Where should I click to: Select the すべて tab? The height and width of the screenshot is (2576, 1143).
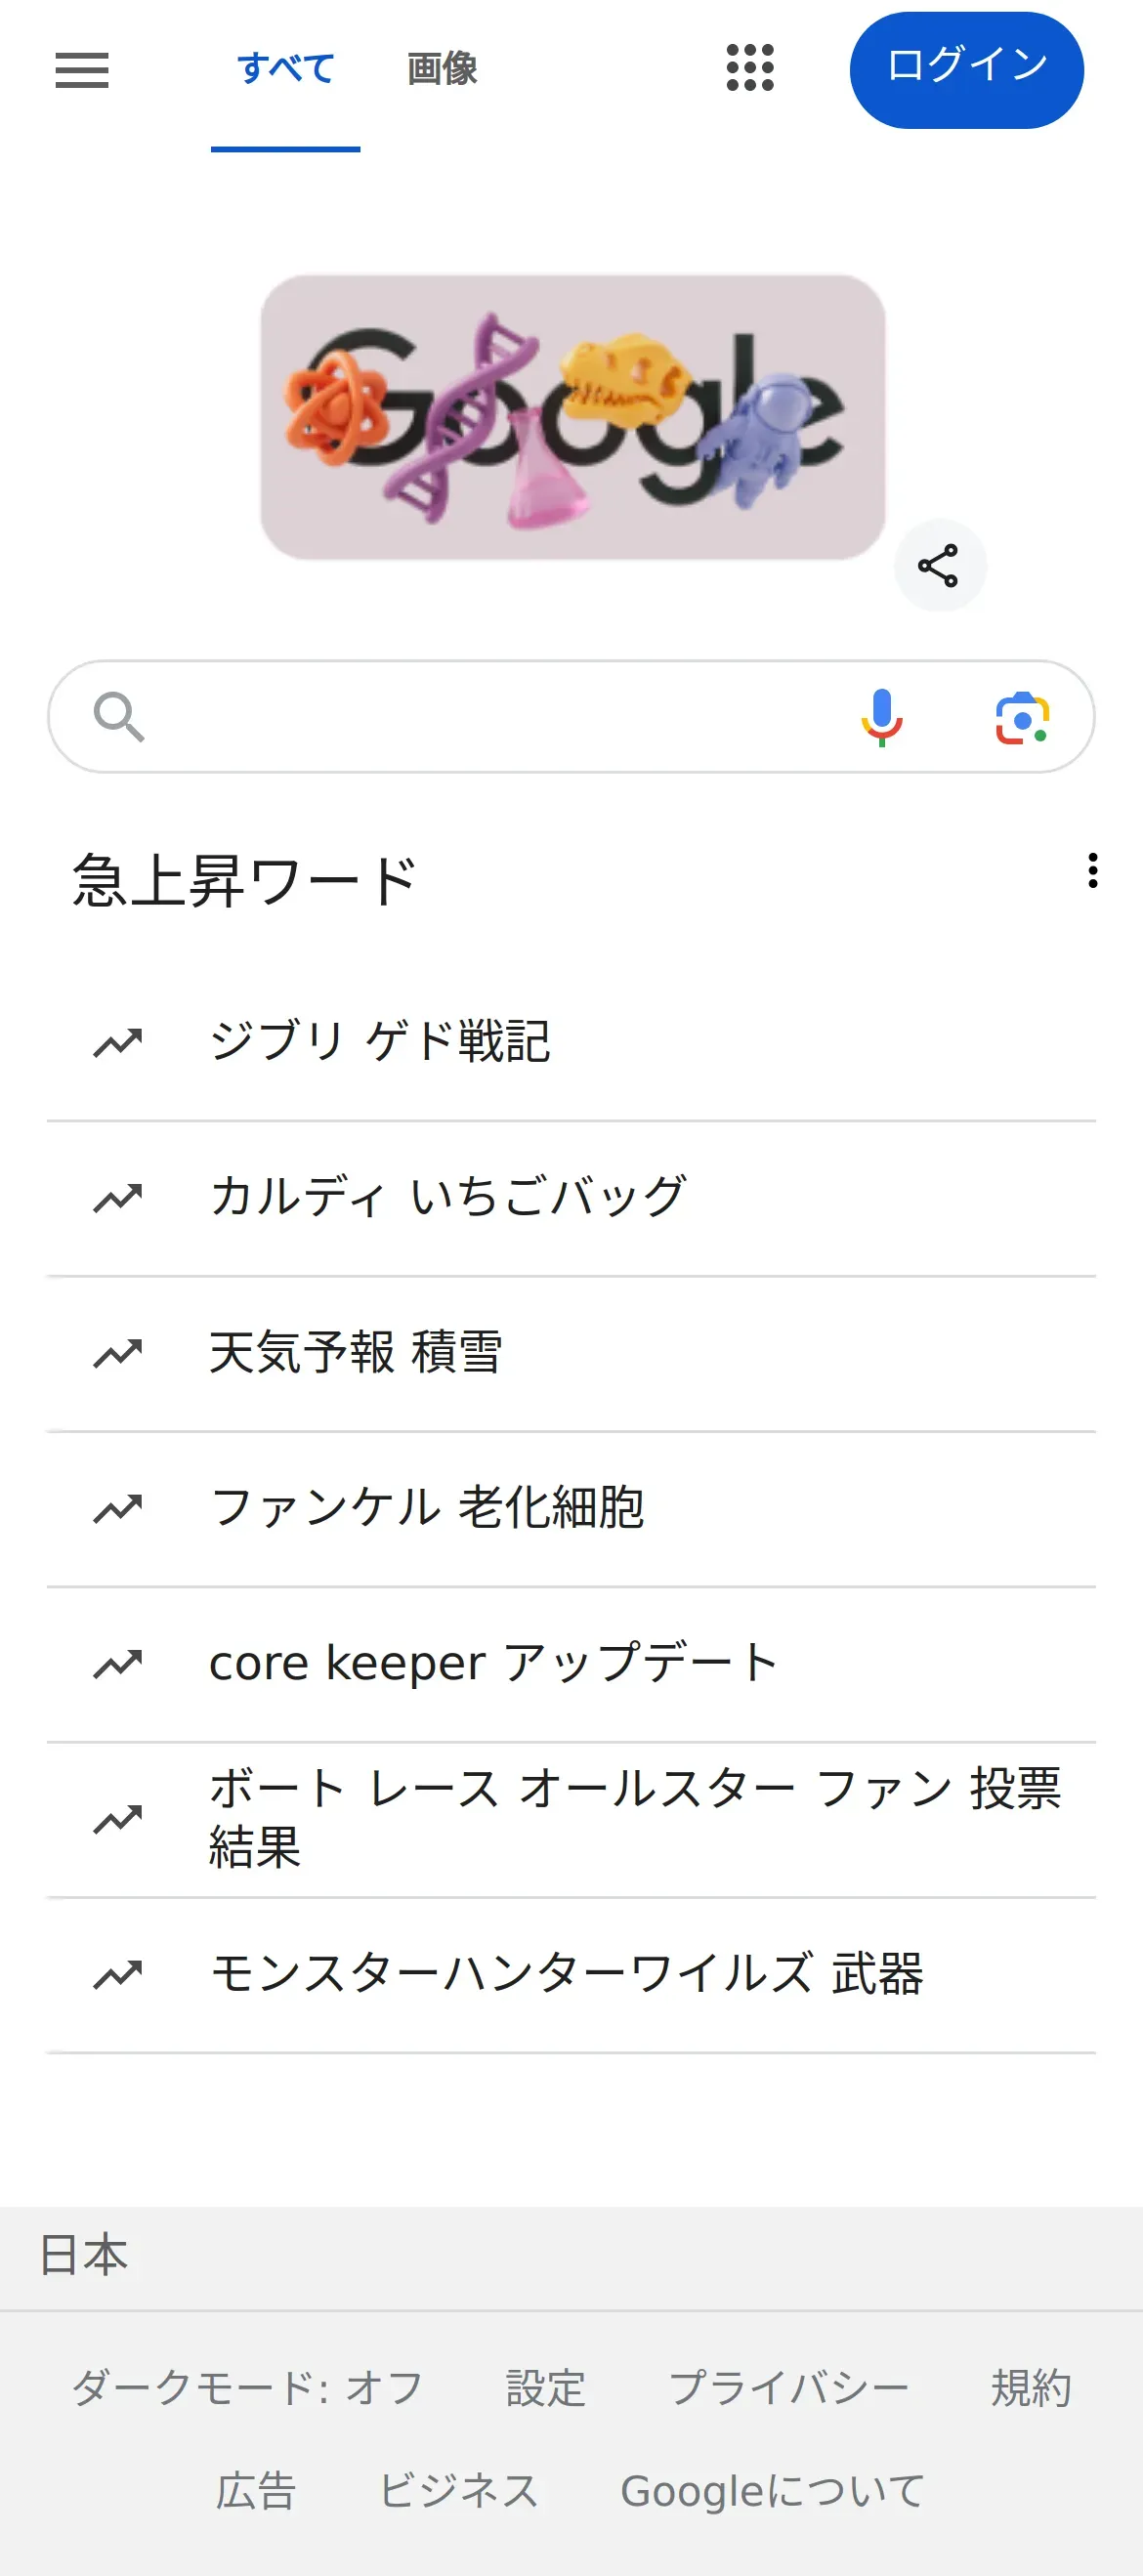click(285, 70)
